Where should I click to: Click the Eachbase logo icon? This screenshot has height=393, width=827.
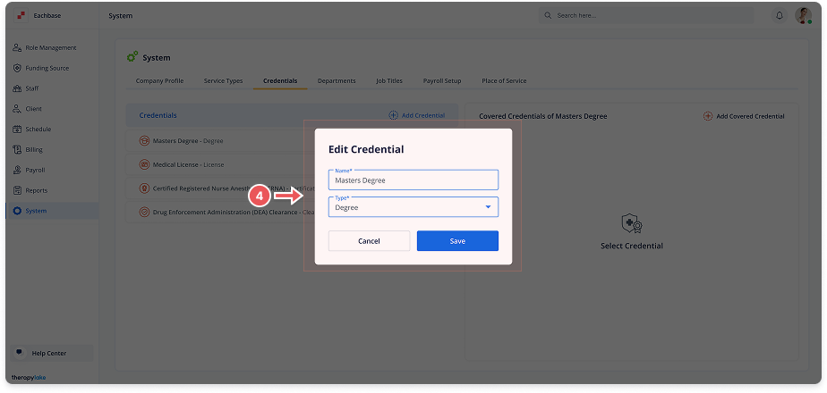[x=21, y=16]
